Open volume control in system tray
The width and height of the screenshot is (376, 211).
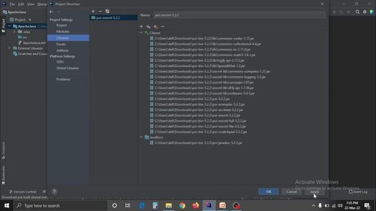[x=340, y=206]
